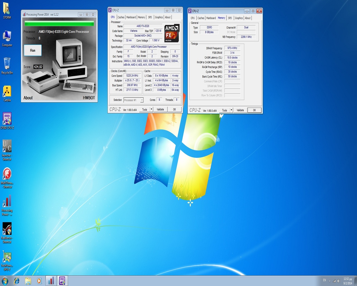
Task: Switch to CPU-Z taskbar button
Action: pyautogui.click(x=62, y=281)
